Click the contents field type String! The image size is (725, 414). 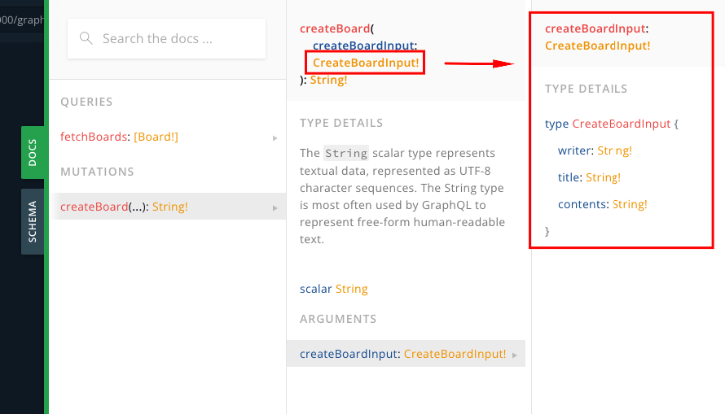click(630, 204)
